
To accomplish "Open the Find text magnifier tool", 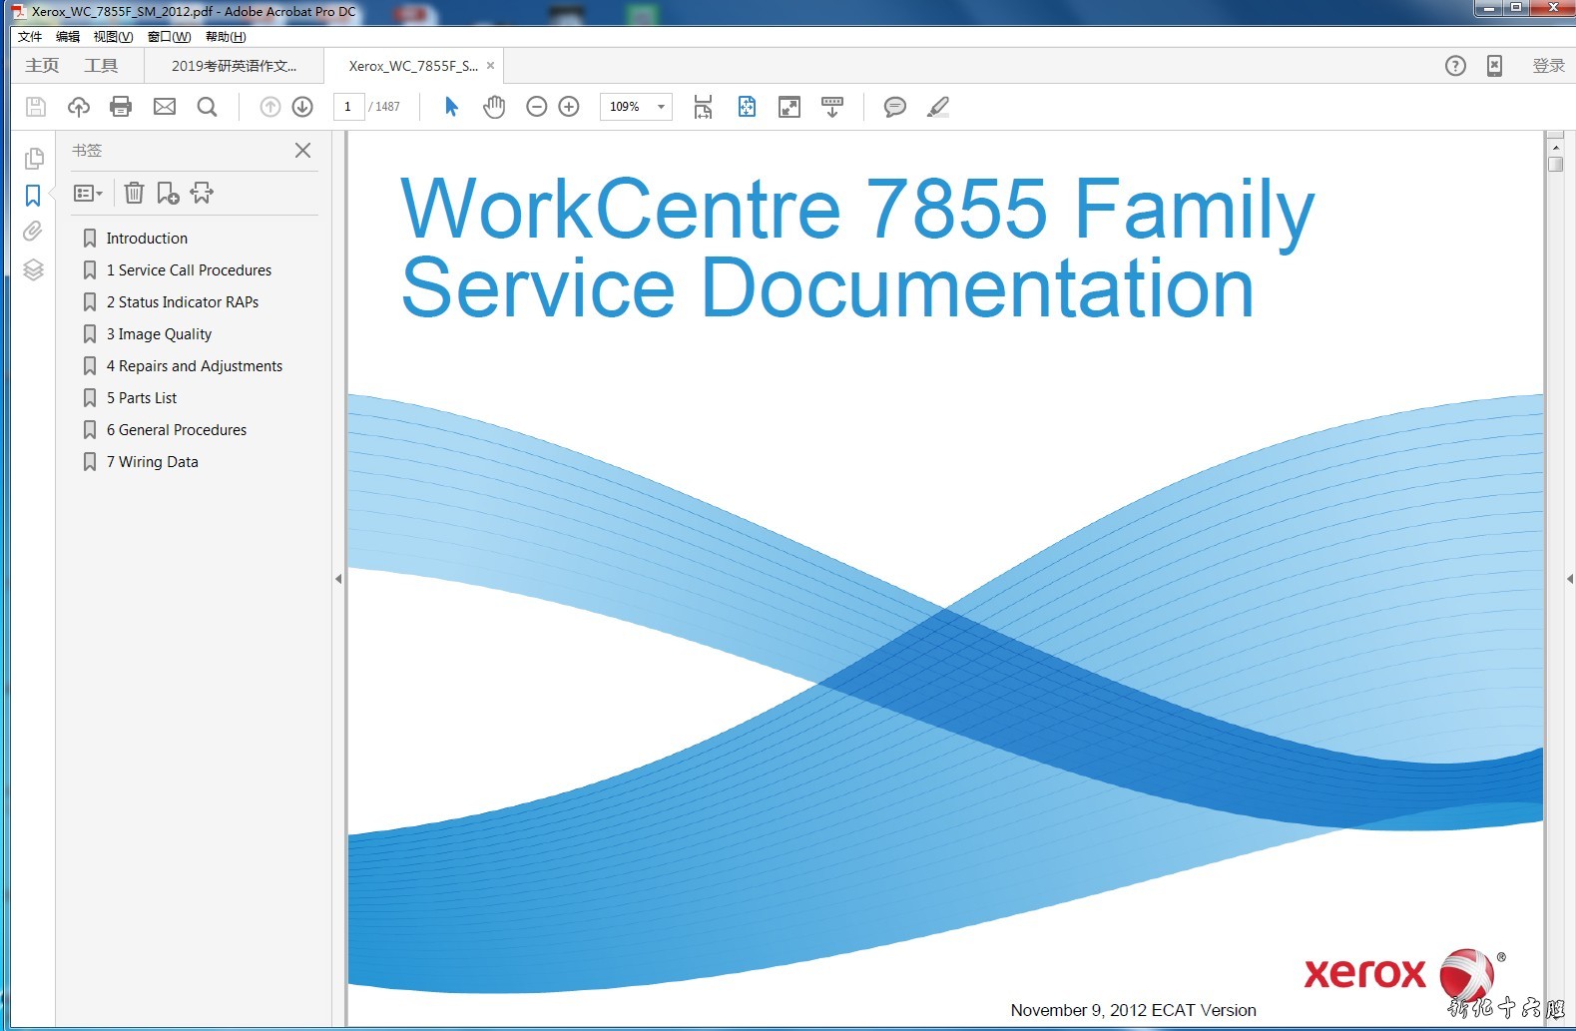I will [x=207, y=107].
